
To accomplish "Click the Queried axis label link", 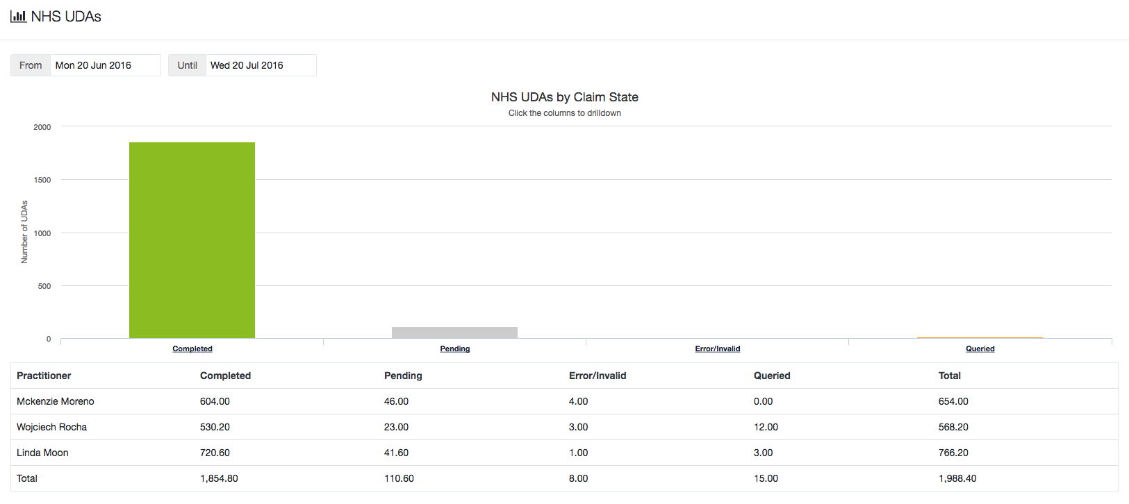I will (980, 348).
